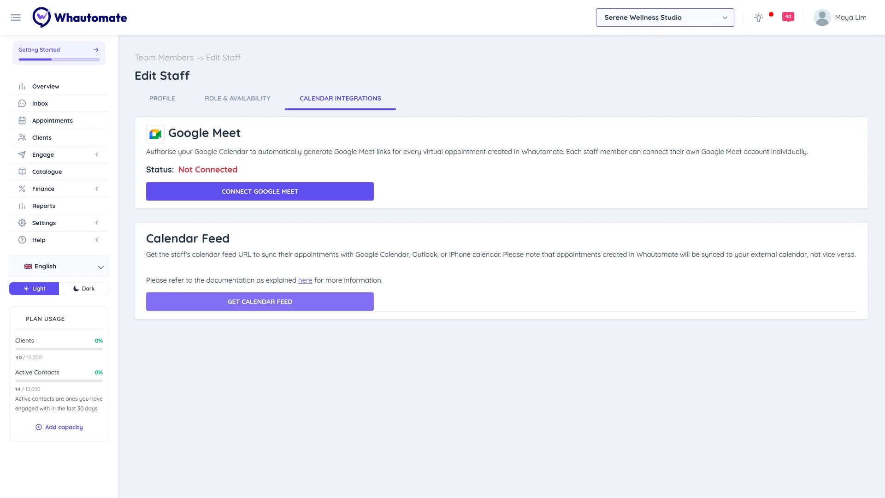Viewport: 885px width, 498px height.
Task: Click the Inbox chat bubble icon
Action: (22, 104)
